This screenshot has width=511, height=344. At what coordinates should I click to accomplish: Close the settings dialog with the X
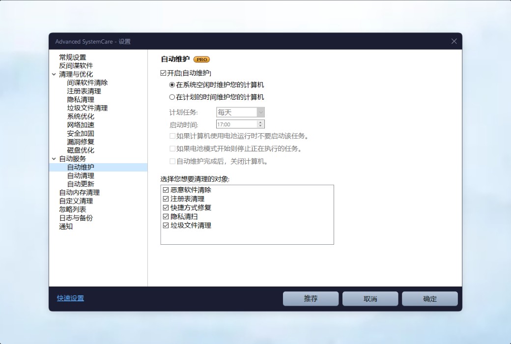(454, 41)
